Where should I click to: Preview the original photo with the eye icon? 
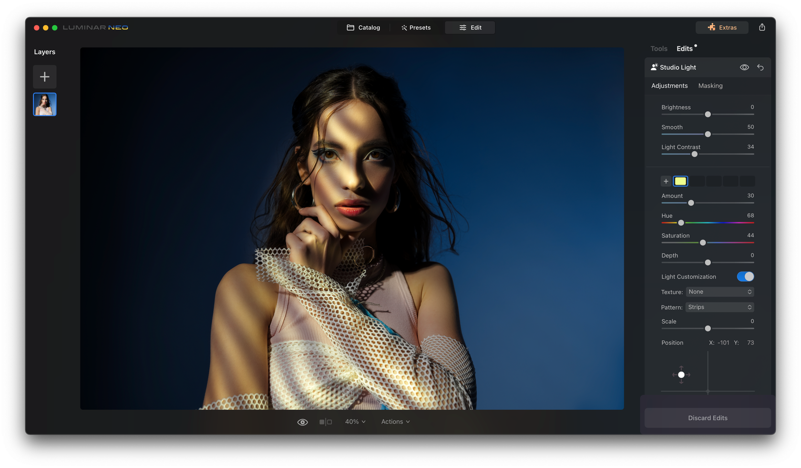(302, 421)
